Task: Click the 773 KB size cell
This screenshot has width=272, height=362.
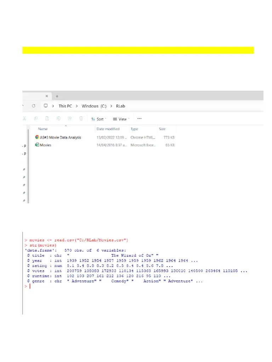Action: click(169, 138)
